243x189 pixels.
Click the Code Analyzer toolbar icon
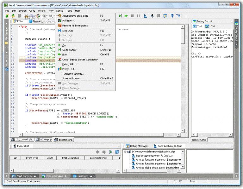(145, 16)
